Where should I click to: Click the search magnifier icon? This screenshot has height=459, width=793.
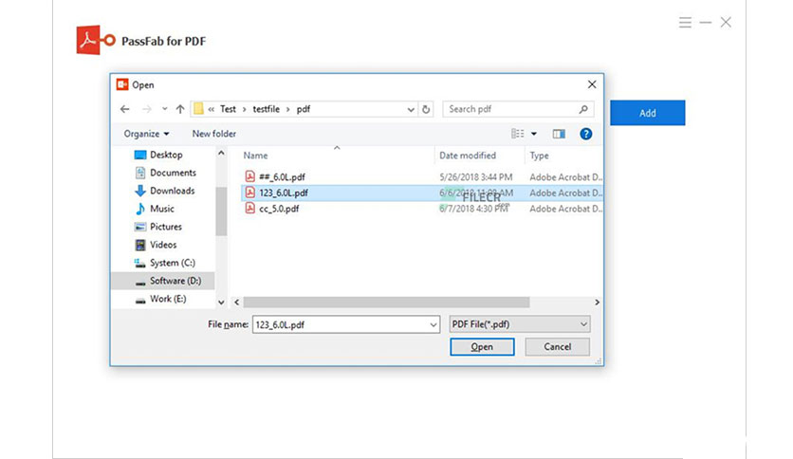[583, 109]
